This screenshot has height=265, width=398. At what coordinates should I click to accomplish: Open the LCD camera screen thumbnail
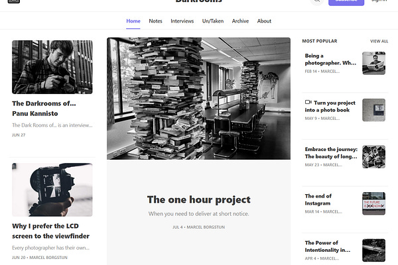click(52, 189)
